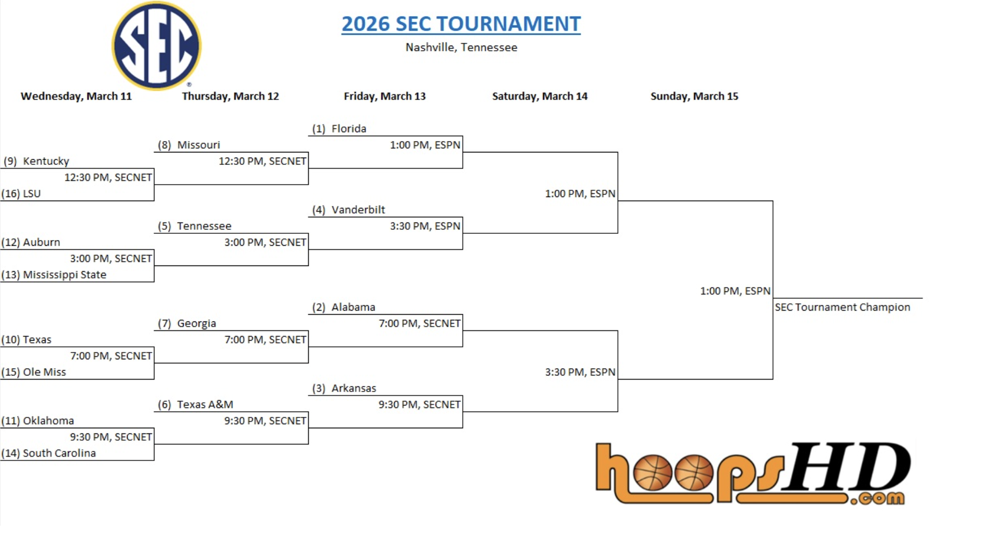The width and height of the screenshot is (995, 533).
Task: Click the (3) Arkansas bracket entry
Action: pyautogui.click(x=344, y=388)
